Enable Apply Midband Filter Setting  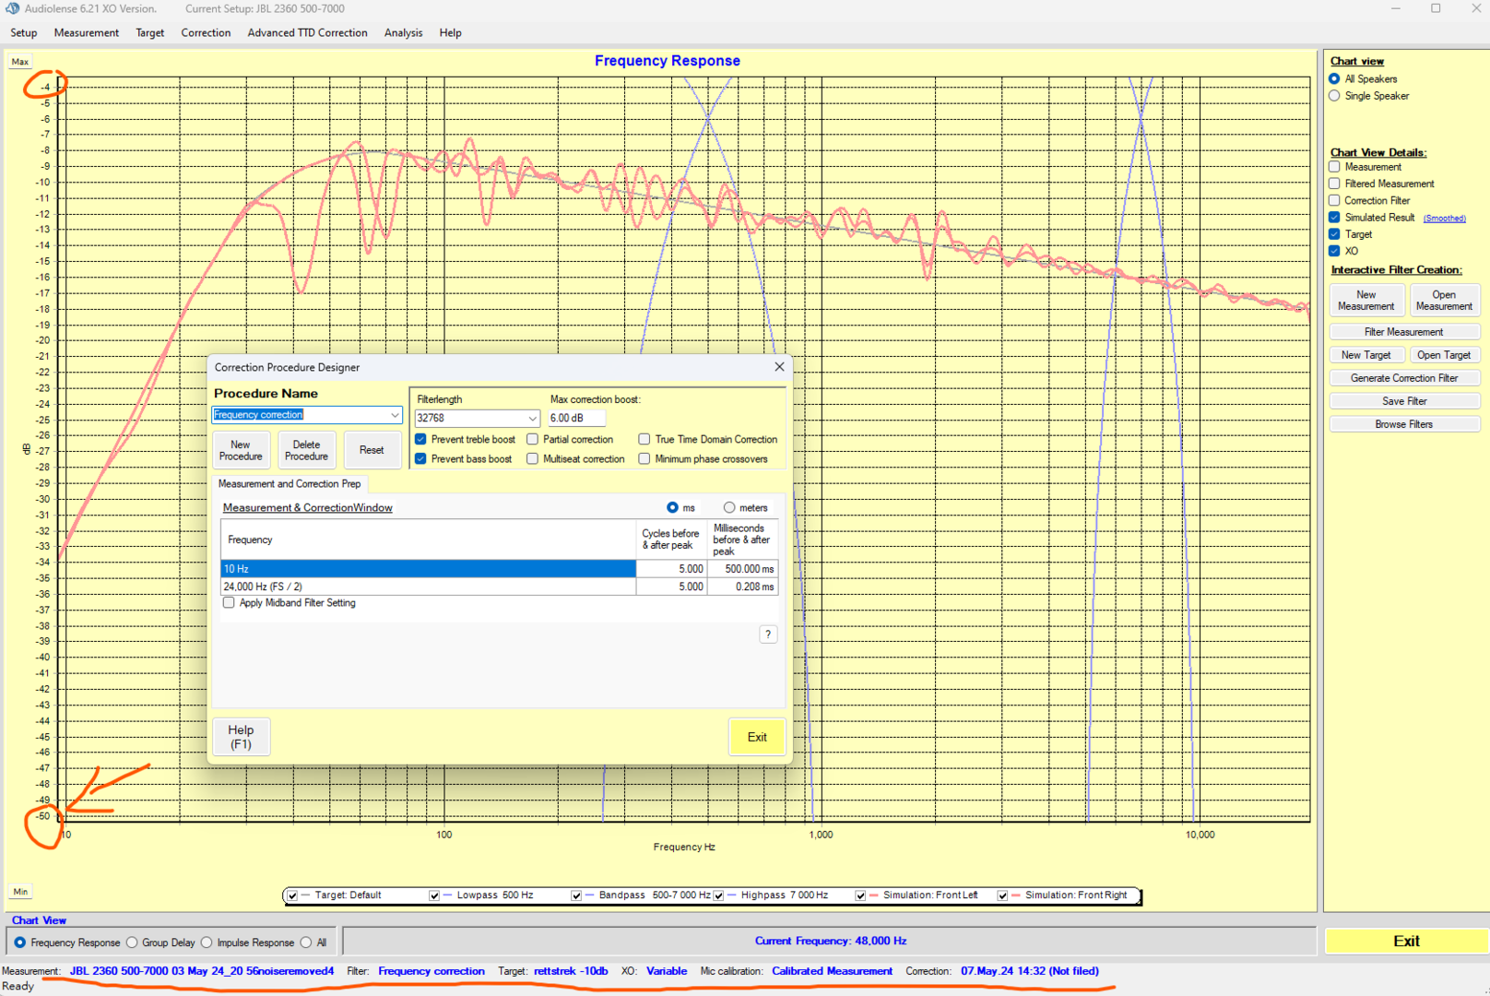229,603
